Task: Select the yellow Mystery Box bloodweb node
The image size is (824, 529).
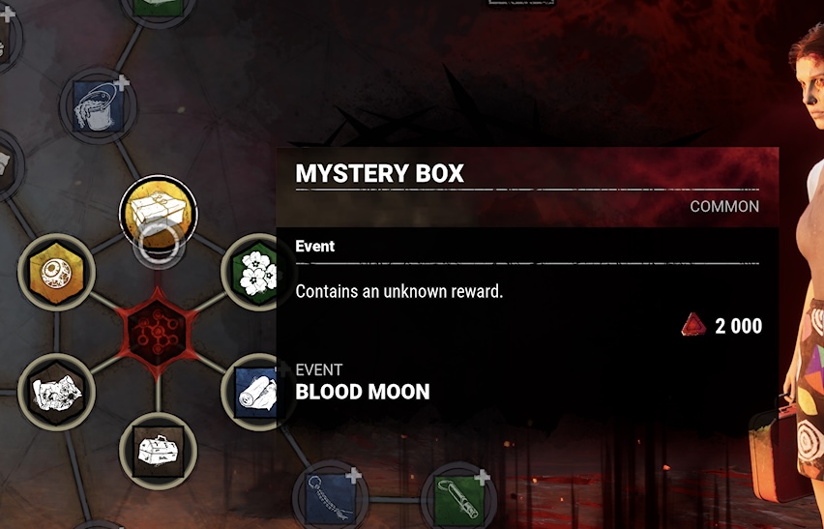Action: click(x=159, y=214)
